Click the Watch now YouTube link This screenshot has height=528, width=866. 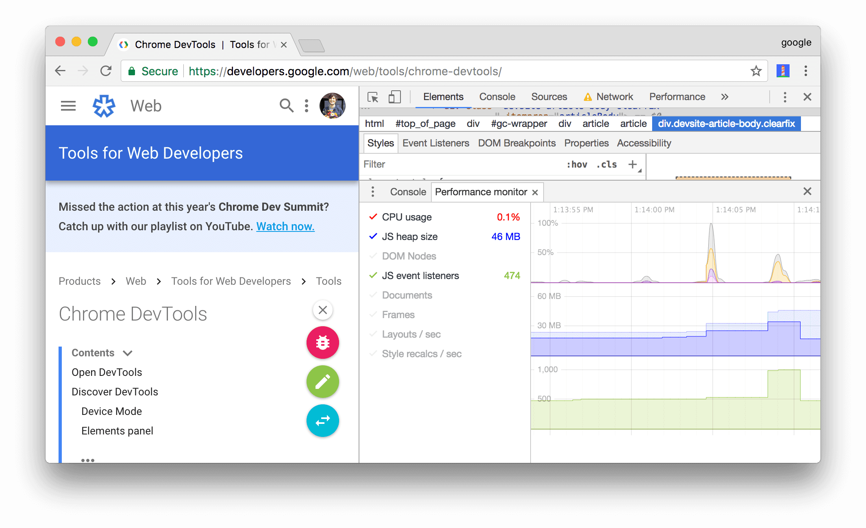click(285, 225)
